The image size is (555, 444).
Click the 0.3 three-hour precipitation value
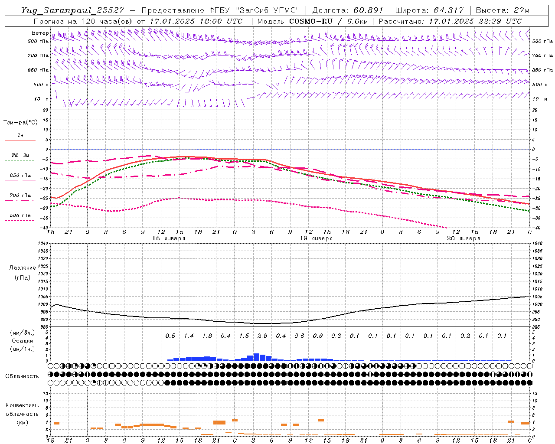coord(336,336)
